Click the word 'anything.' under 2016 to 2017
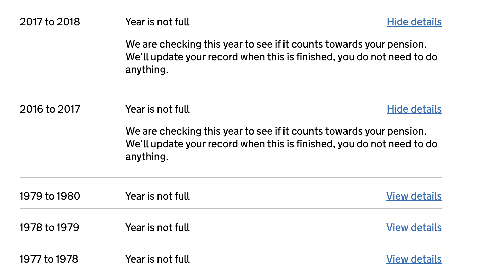 point(147,157)
